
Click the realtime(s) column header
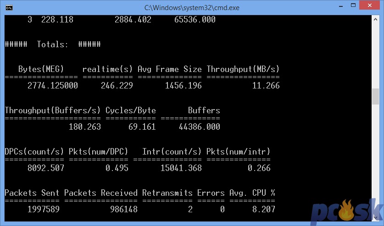[x=107, y=69]
